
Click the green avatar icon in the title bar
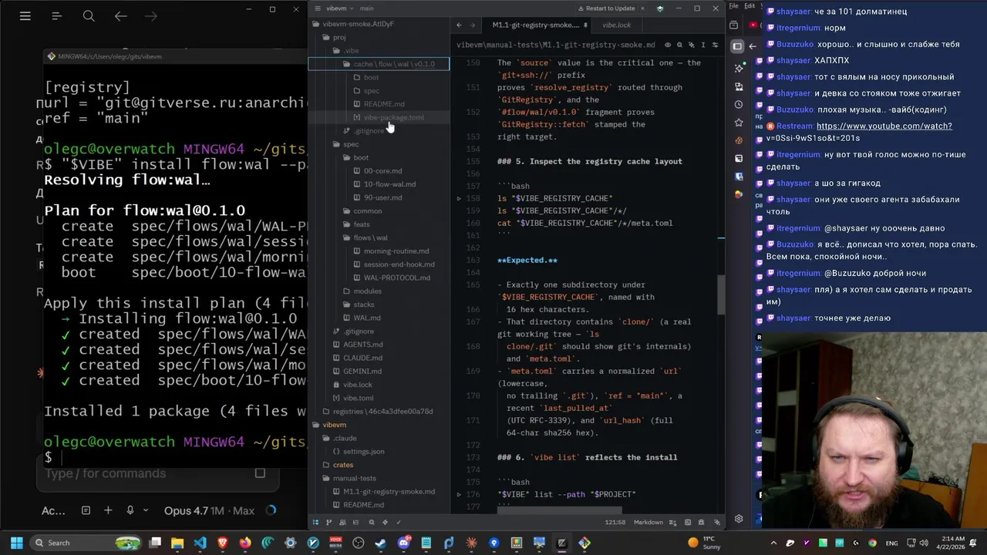click(x=660, y=8)
